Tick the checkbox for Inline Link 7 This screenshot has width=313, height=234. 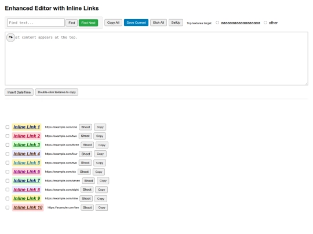pos(8,181)
